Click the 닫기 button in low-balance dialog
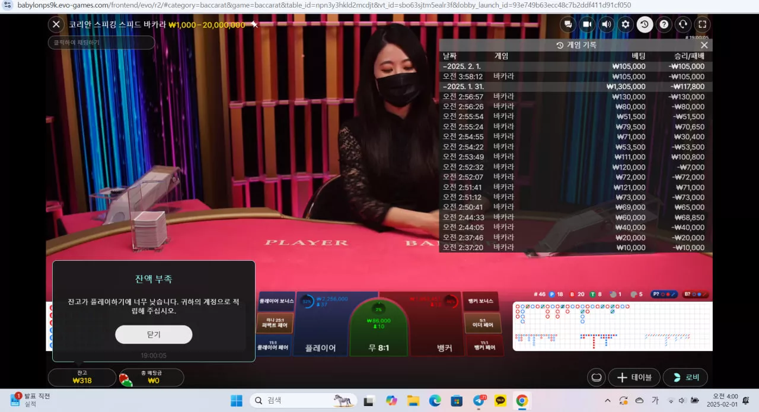759x412 pixels. coord(154,334)
